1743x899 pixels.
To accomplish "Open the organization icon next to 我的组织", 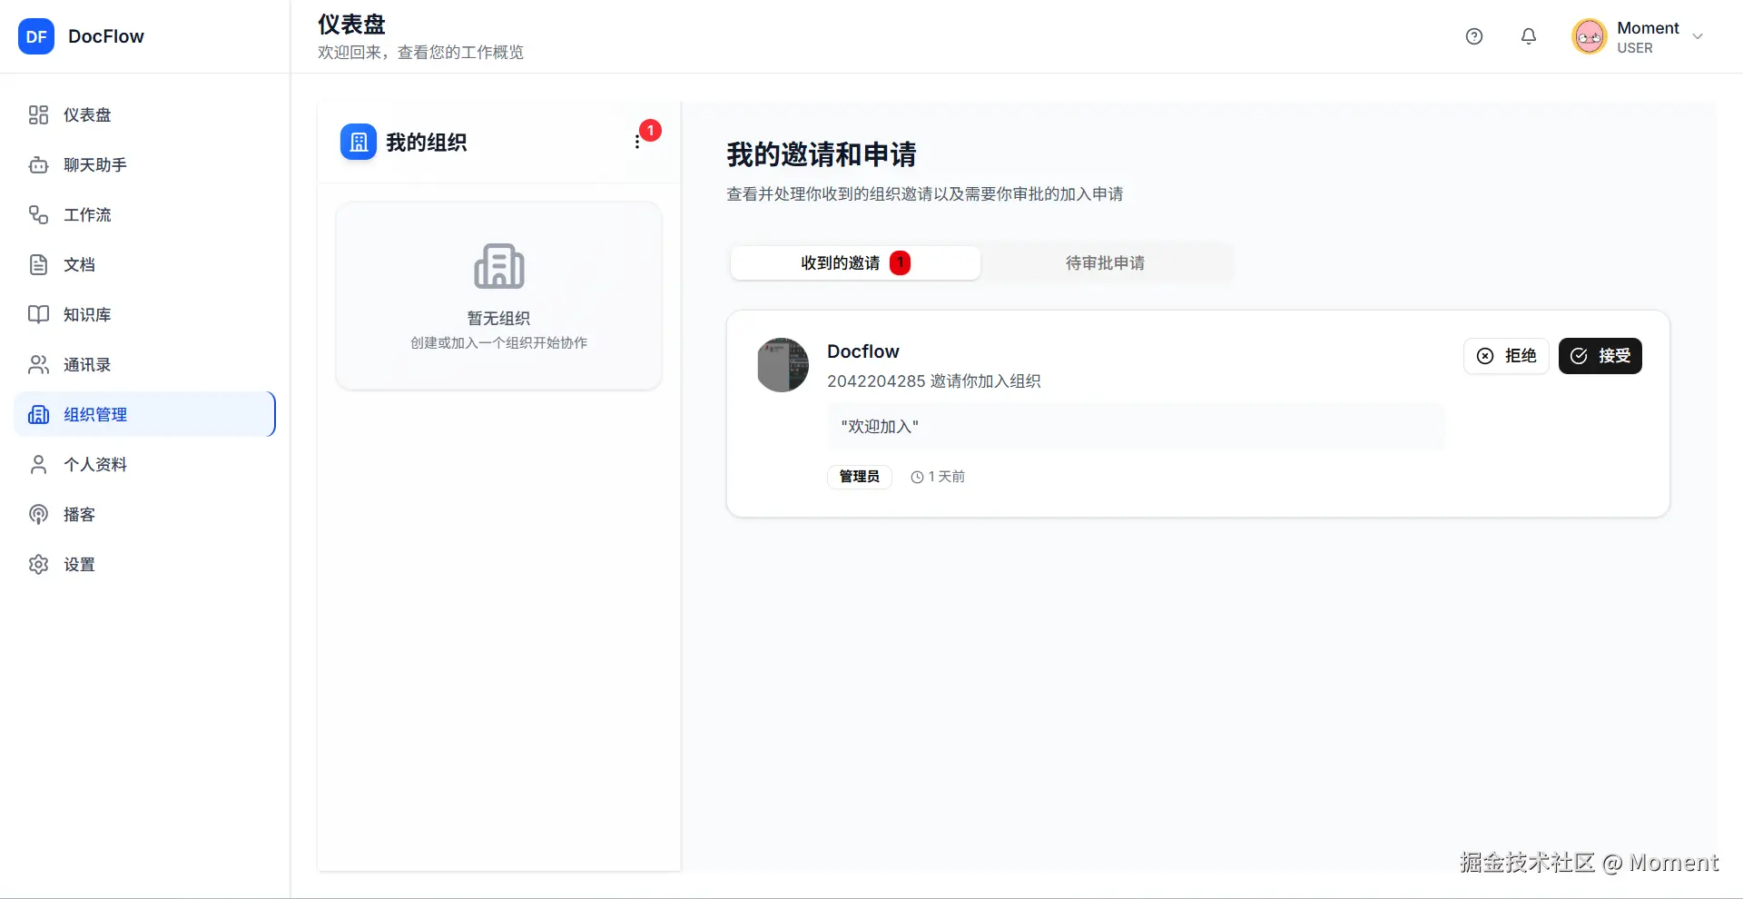I will [x=357, y=142].
